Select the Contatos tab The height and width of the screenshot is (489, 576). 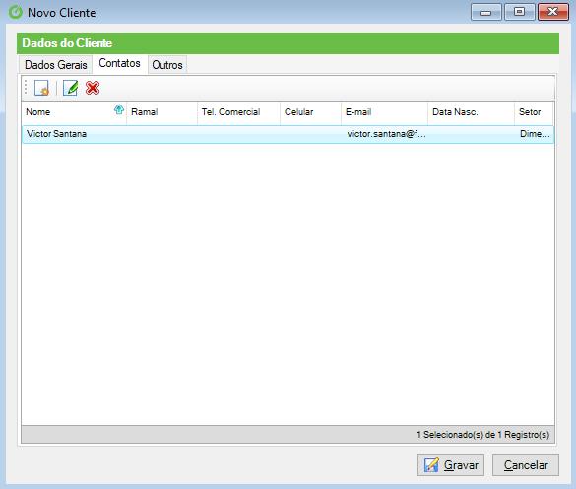120,64
